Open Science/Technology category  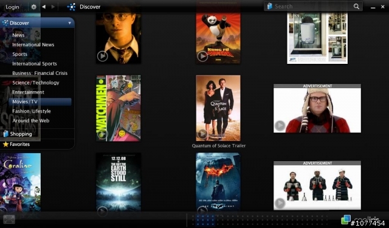point(36,83)
